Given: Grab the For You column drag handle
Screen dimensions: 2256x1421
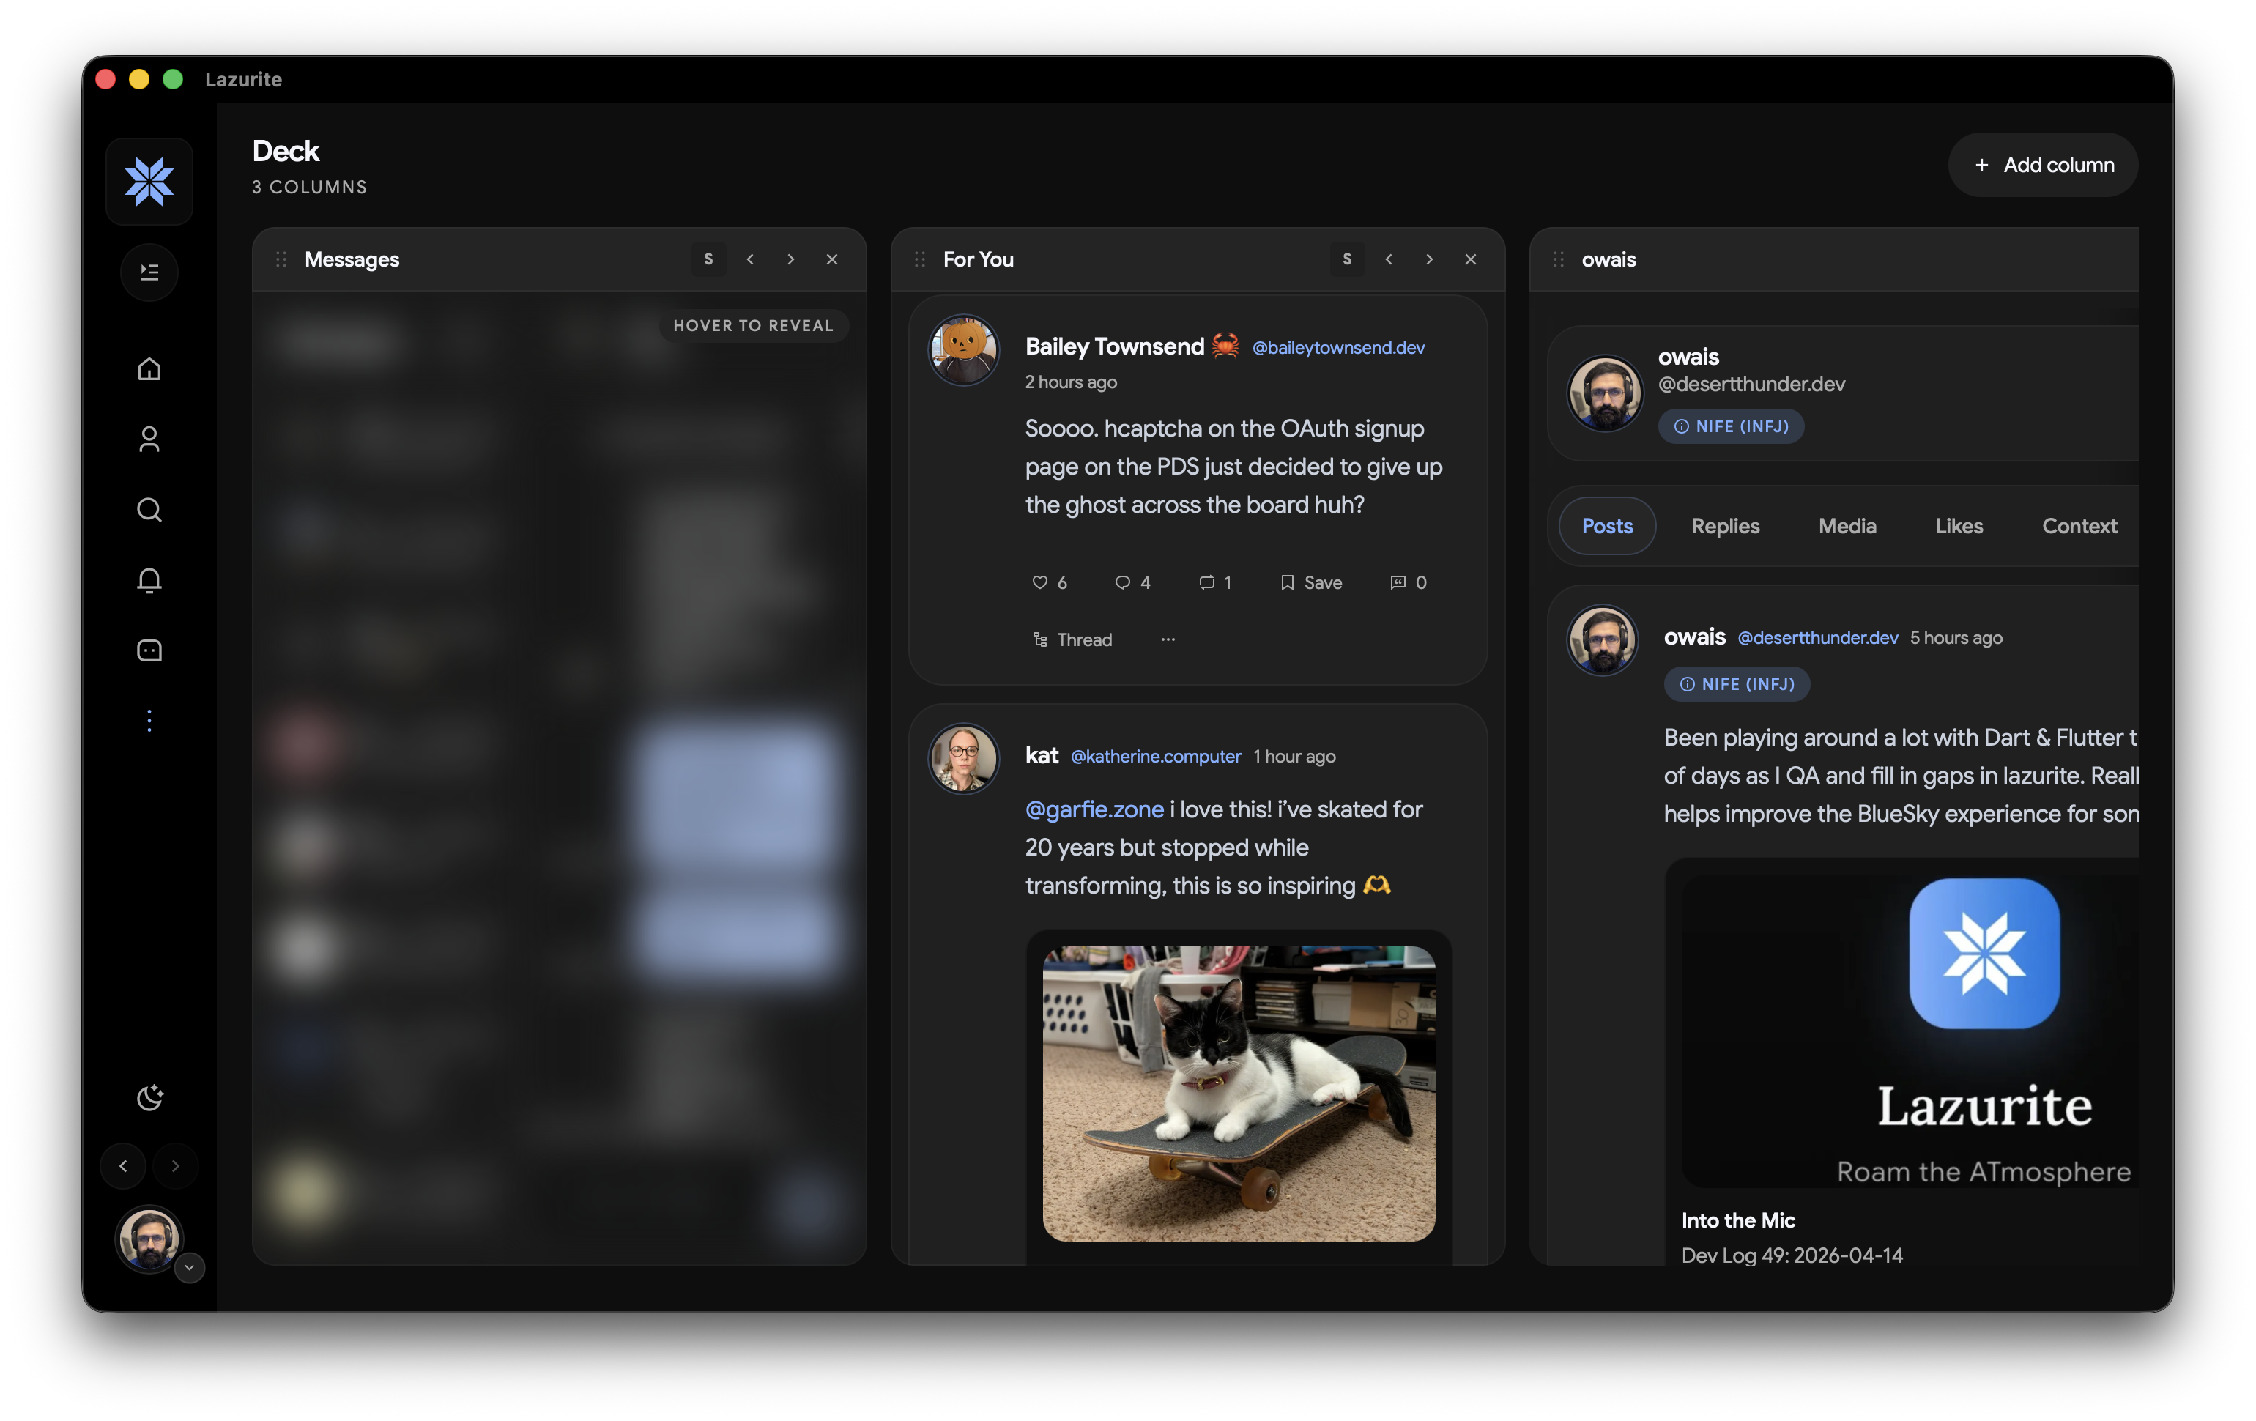Looking at the screenshot, I should click(920, 259).
